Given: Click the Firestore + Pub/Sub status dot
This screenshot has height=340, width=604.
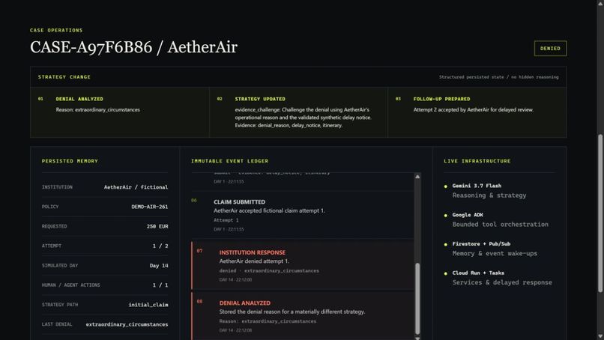Looking at the screenshot, I should point(446,244).
